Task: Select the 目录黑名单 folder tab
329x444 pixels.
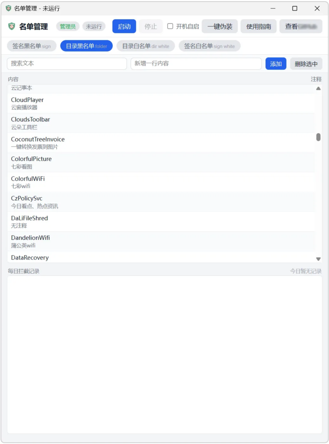Action: pyautogui.click(x=86, y=46)
